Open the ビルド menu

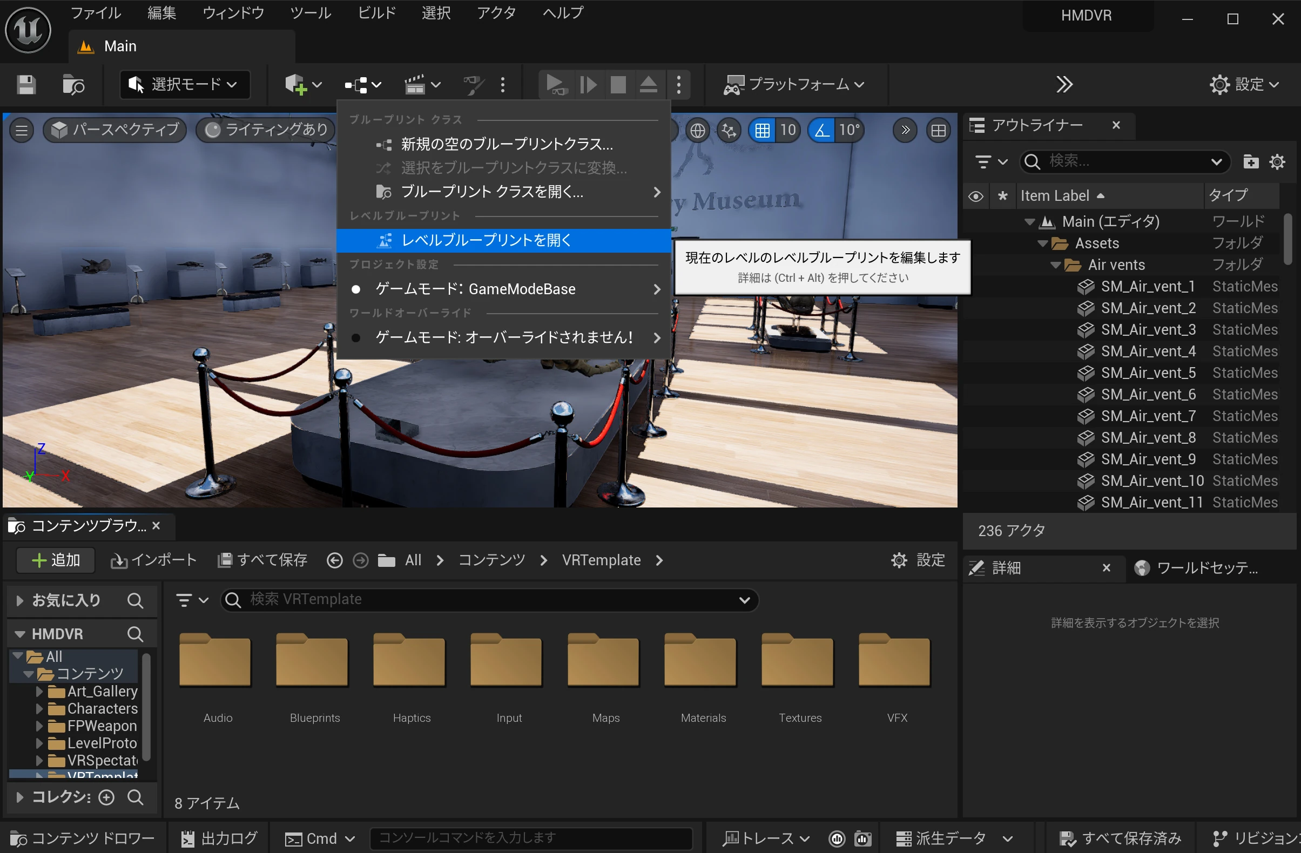pyautogui.click(x=376, y=12)
